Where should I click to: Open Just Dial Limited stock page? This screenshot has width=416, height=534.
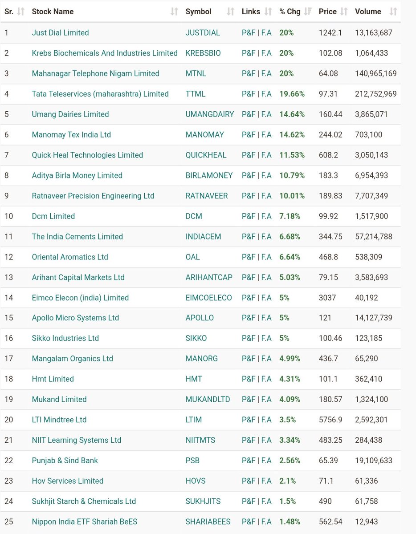(60, 32)
